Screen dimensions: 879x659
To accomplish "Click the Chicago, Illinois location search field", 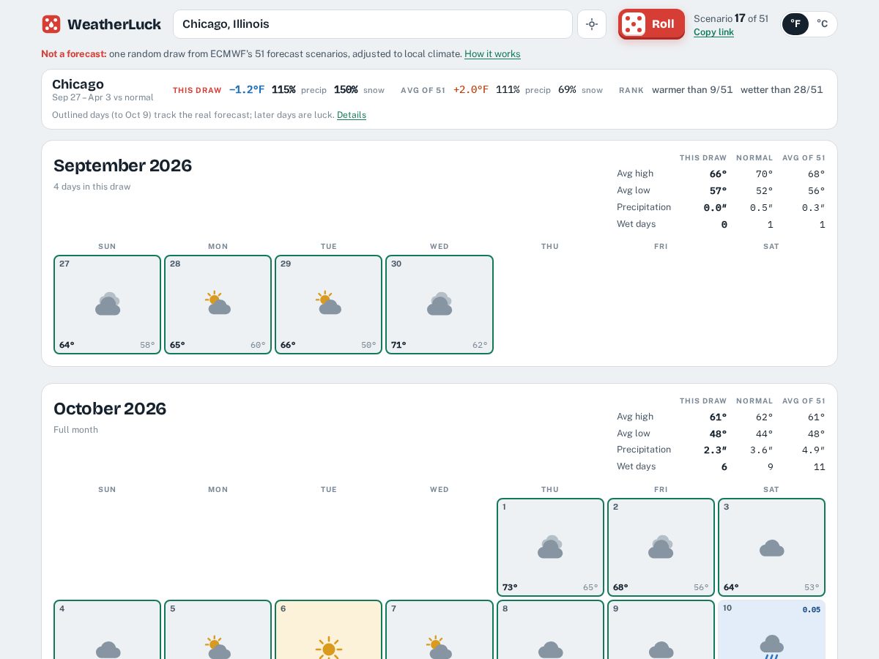I will (x=373, y=24).
